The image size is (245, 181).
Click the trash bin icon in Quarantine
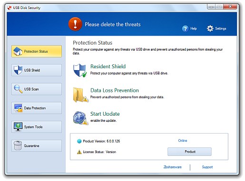pos(18,145)
